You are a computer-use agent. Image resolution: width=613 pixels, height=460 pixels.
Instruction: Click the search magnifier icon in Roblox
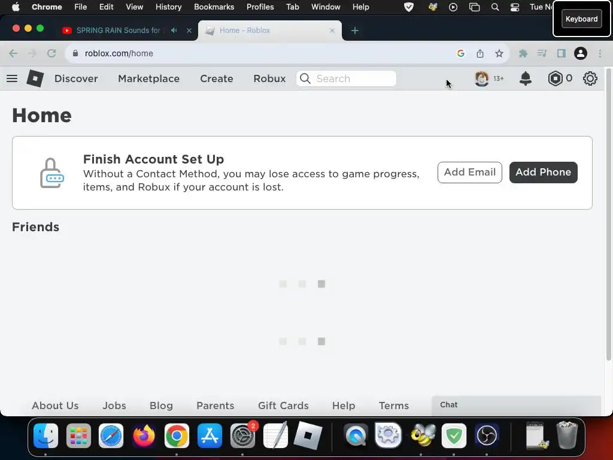click(x=305, y=78)
